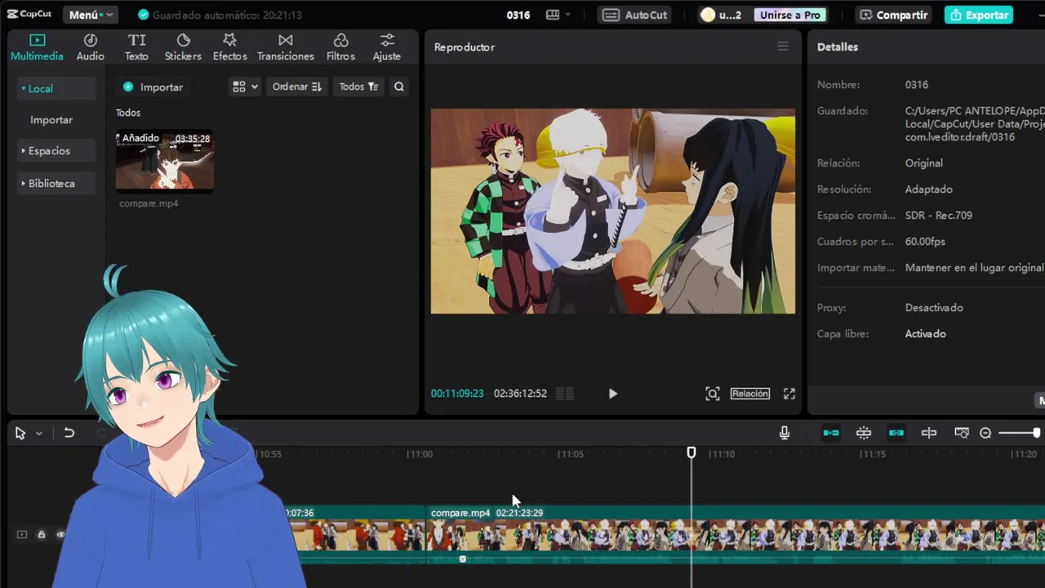Open the Reproductor panel menu
Screen dimensions: 1045x588
(783, 47)
